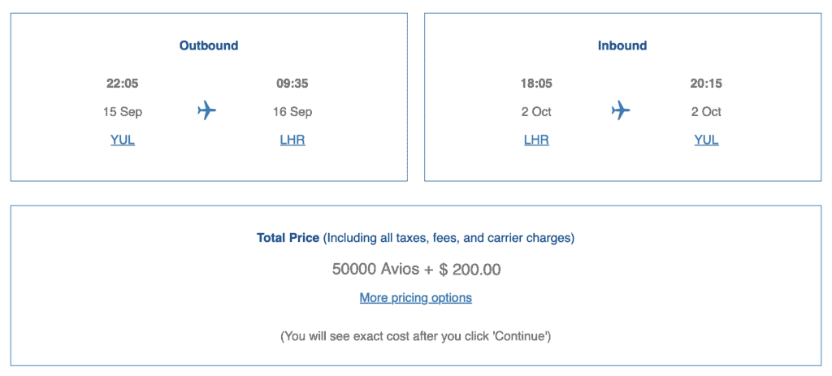This screenshot has width=832, height=376.
Task: Open the LHR arrival airport link under Outbound
Action: point(292,140)
